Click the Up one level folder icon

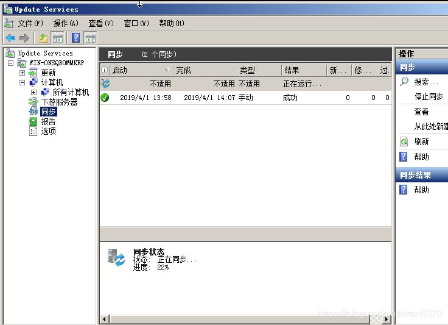coord(43,38)
